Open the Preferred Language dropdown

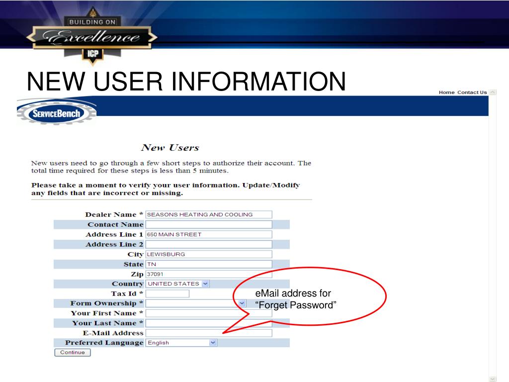(181, 343)
